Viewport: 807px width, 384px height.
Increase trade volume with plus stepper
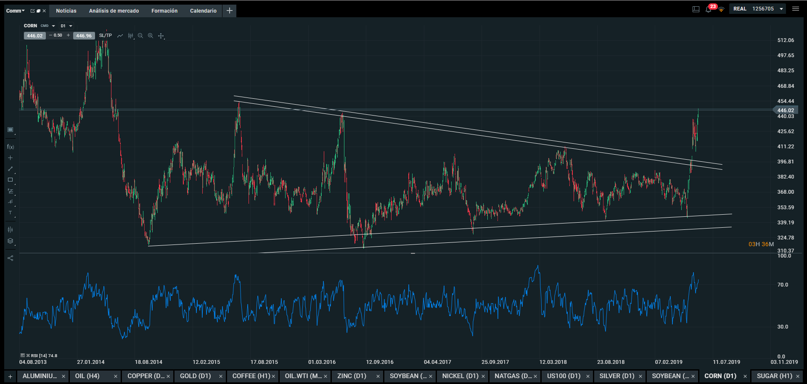coord(68,35)
